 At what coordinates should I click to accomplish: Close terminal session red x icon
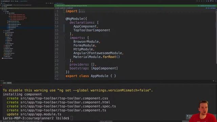[1, 85]
